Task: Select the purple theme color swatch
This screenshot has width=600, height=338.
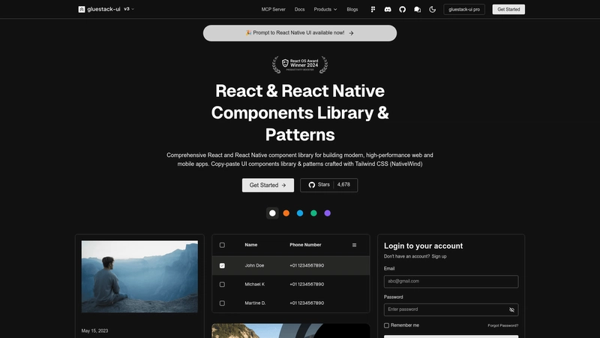Action: [x=328, y=213]
